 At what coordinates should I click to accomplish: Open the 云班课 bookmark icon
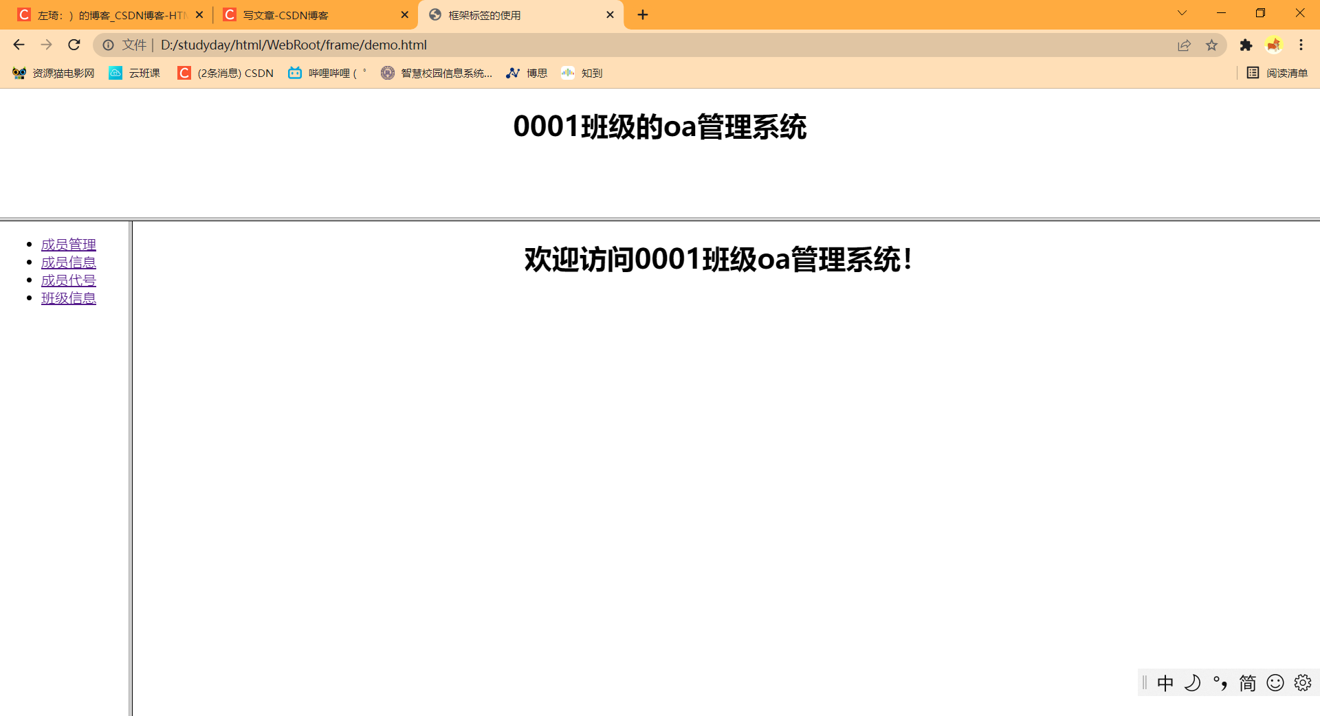115,73
